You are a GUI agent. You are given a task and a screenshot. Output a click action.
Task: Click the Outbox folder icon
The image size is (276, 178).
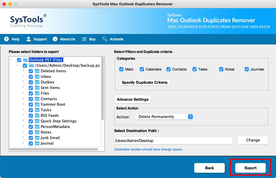(37, 82)
